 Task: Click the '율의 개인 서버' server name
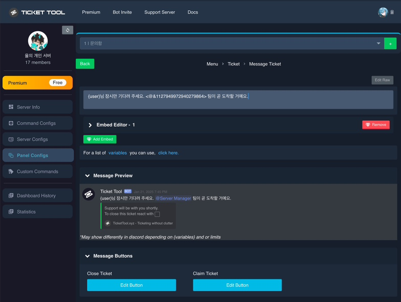coord(38,56)
